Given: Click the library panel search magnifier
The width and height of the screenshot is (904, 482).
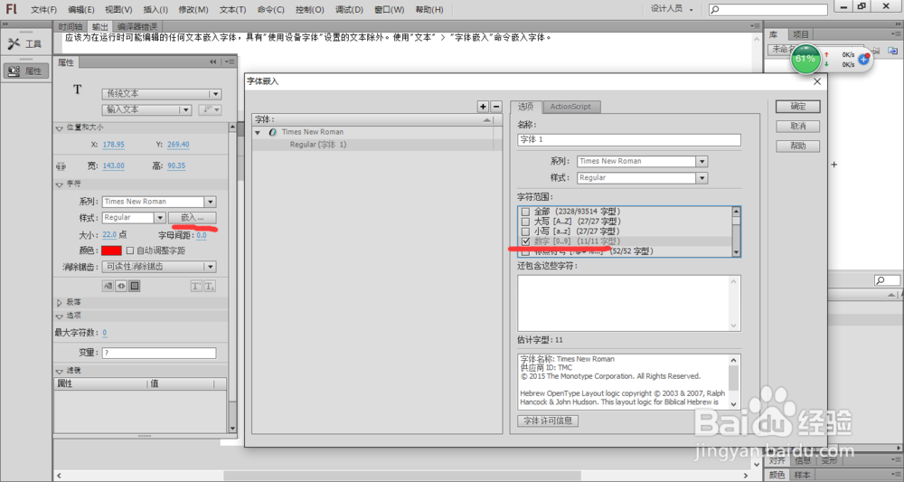Looking at the screenshot, I should 880,280.
